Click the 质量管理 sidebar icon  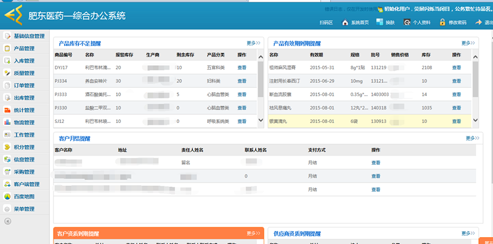pos(7,73)
